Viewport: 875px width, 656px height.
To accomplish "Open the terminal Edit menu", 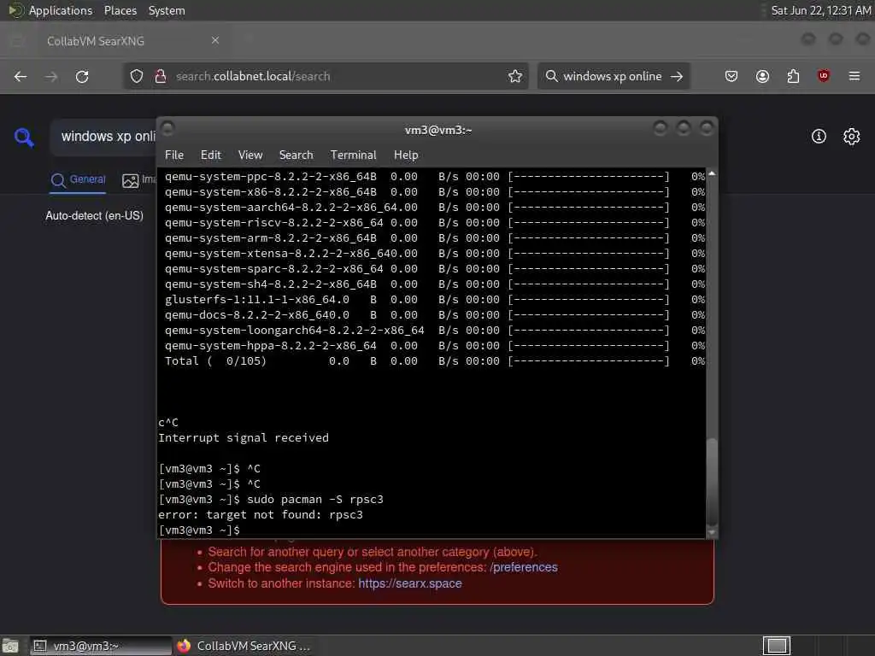I will (x=210, y=155).
